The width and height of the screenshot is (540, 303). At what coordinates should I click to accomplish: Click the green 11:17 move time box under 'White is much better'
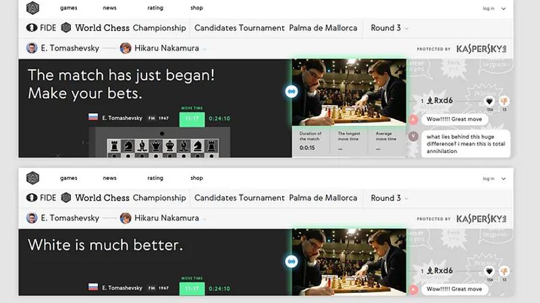pyautogui.click(x=192, y=289)
